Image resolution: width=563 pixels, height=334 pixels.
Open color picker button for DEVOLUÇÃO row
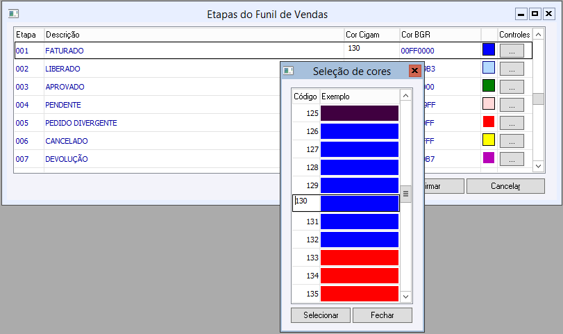click(512, 159)
